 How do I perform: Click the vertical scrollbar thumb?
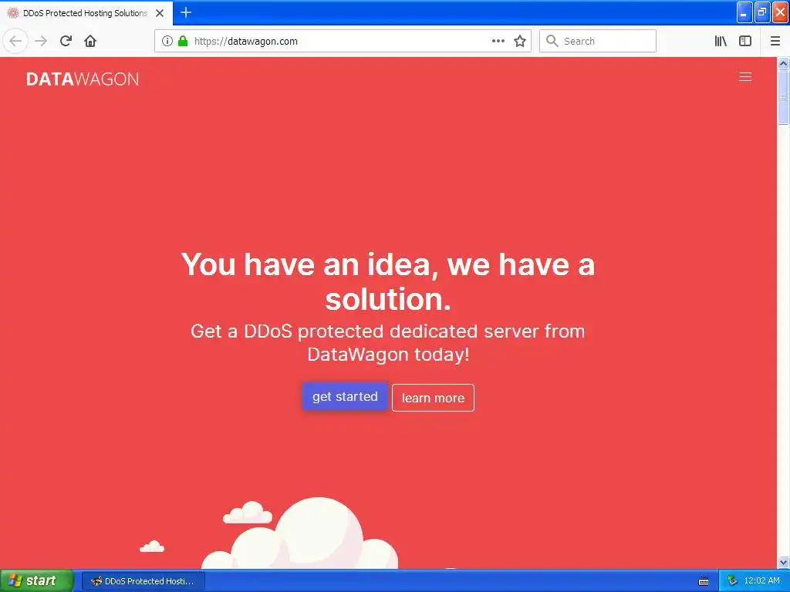click(x=784, y=97)
